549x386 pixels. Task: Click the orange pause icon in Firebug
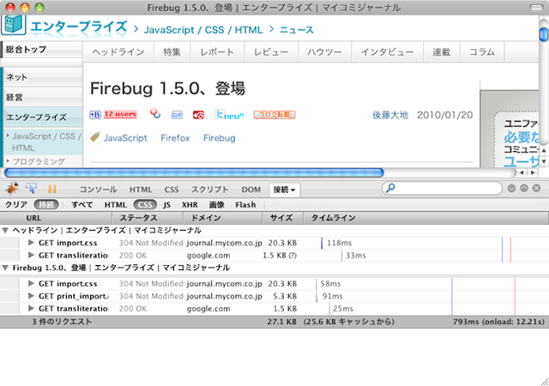52,189
